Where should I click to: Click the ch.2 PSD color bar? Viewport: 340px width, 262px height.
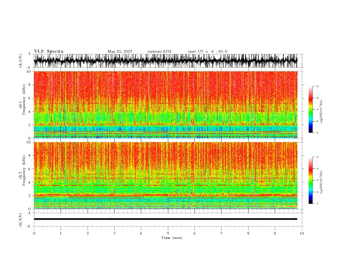[x=310, y=180]
